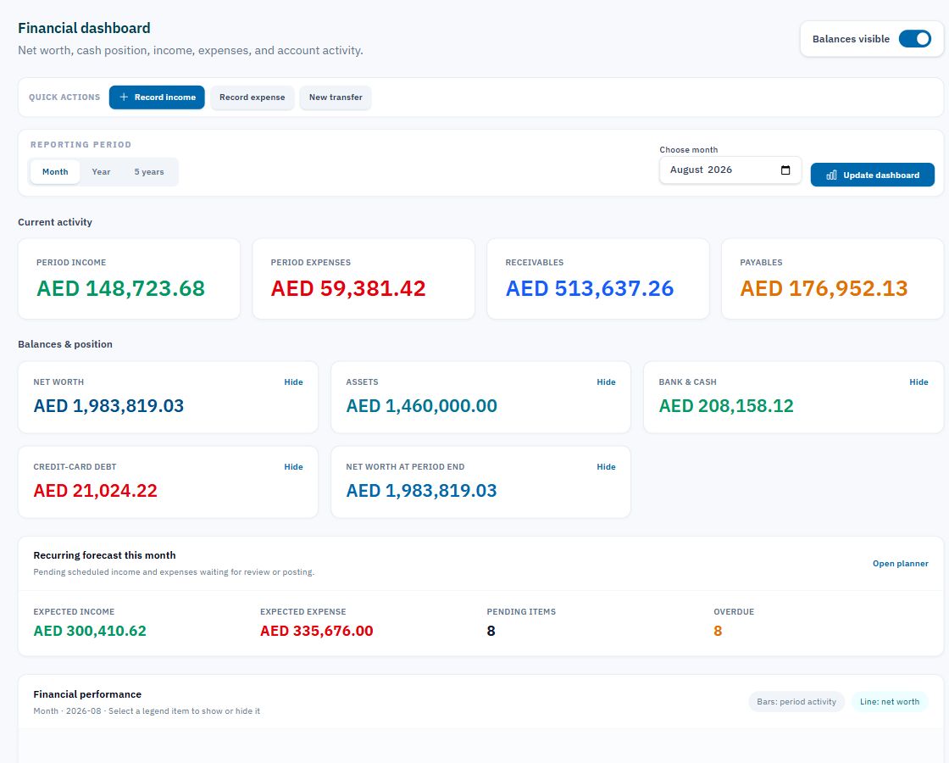Open the calendar picker icon in month field
Image resolution: width=949 pixels, height=763 pixels.
click(785, 170)
